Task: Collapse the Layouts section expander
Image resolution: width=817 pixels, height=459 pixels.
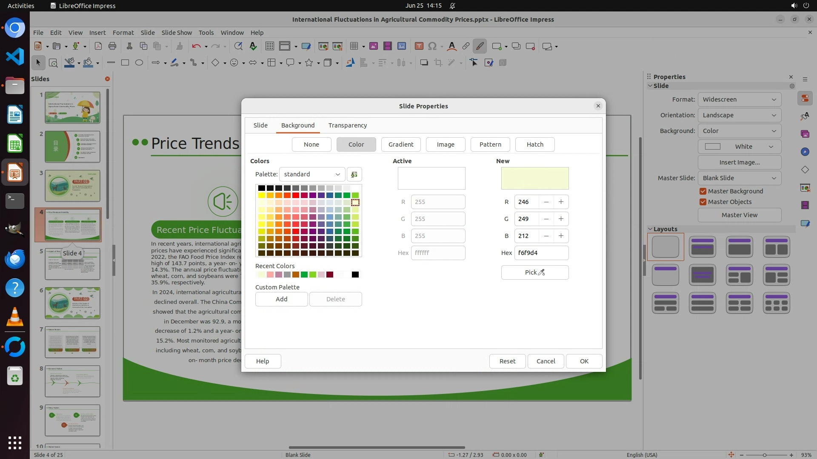Action: tap(650, 229)
